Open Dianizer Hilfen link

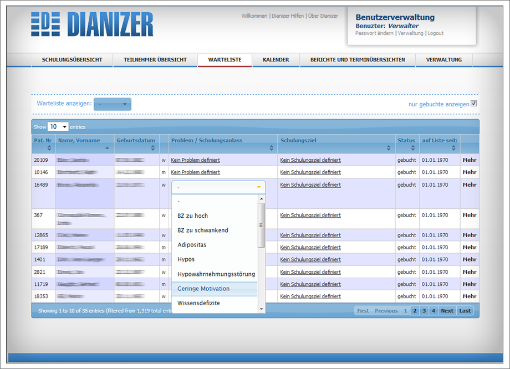point(288,16)
